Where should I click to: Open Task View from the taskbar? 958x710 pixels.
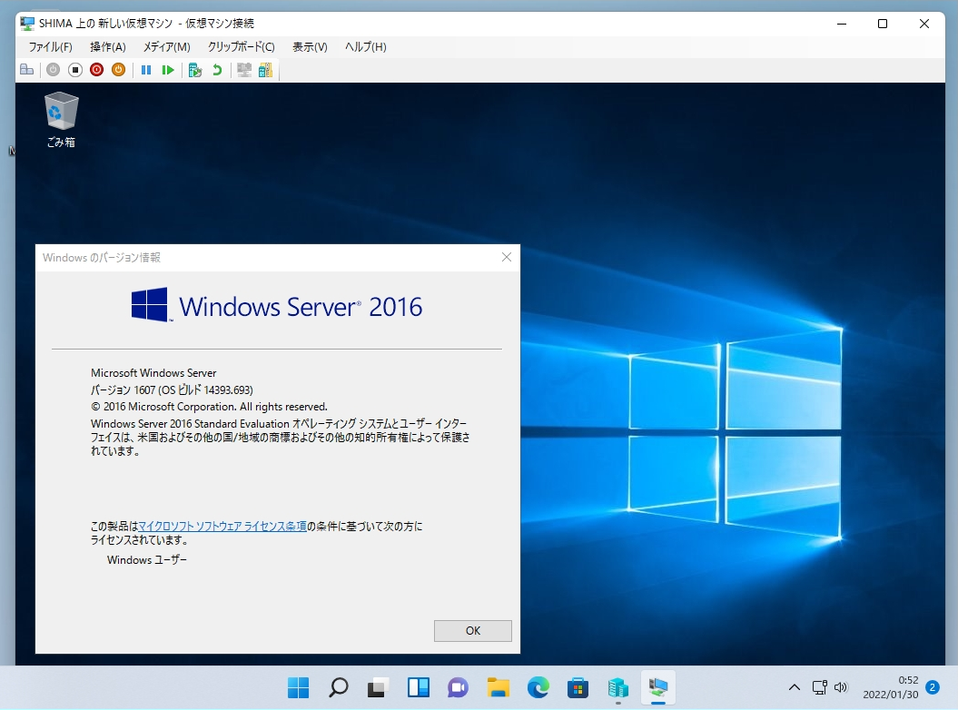[x=378, y=688]
